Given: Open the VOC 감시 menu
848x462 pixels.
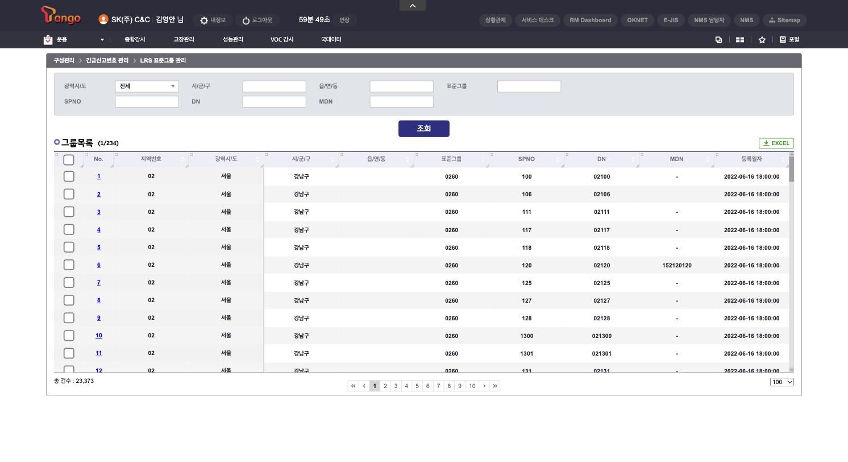Looking at the screenshot, I should pyautogui.click(x=282, y=39).
